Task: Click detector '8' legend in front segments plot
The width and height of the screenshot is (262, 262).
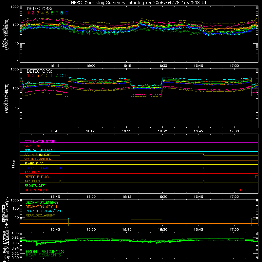Action: coord(62,13)
